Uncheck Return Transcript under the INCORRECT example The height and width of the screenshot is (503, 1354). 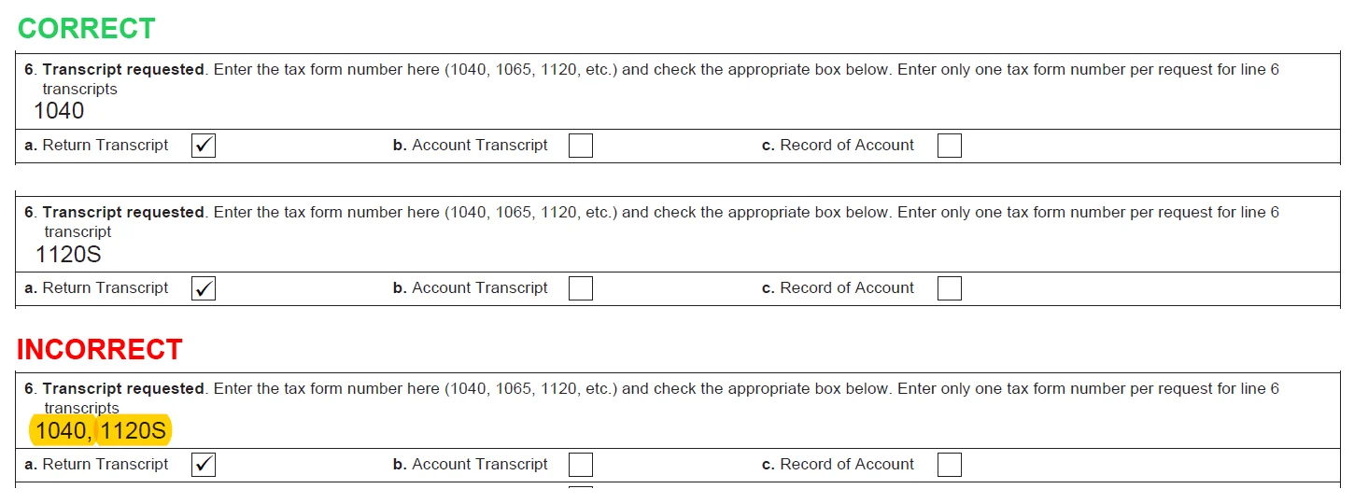204,465
